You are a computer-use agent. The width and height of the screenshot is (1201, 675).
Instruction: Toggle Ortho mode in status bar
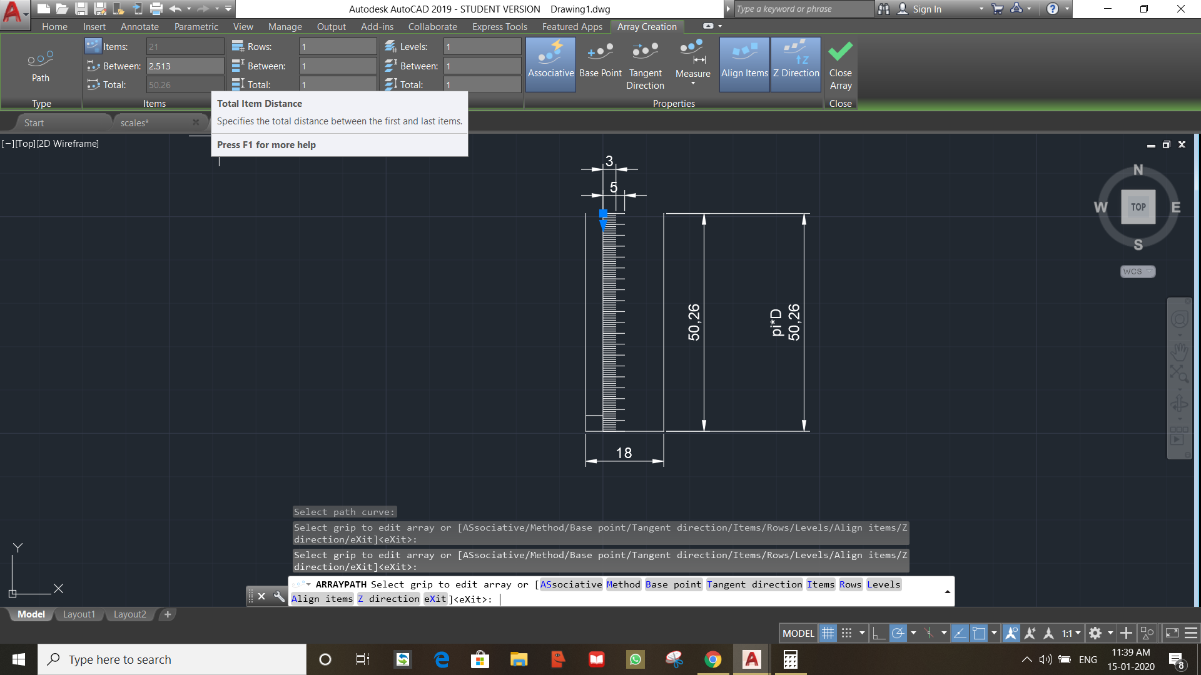click(x=879, y=633)
